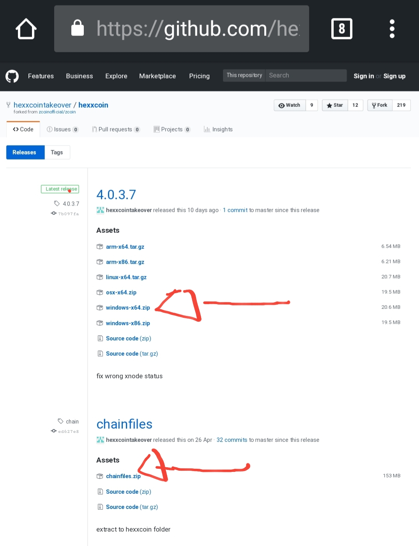Switch to the Issues tab
This screenshot has width=419, height=546.
(x=62, y=129)
